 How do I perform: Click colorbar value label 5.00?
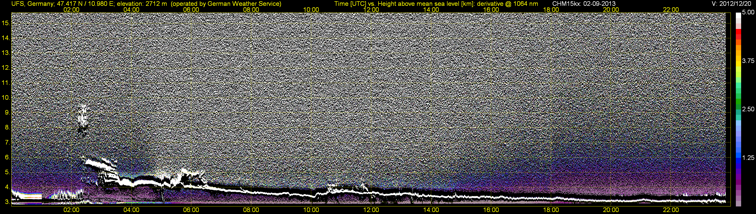coord(748,12)
